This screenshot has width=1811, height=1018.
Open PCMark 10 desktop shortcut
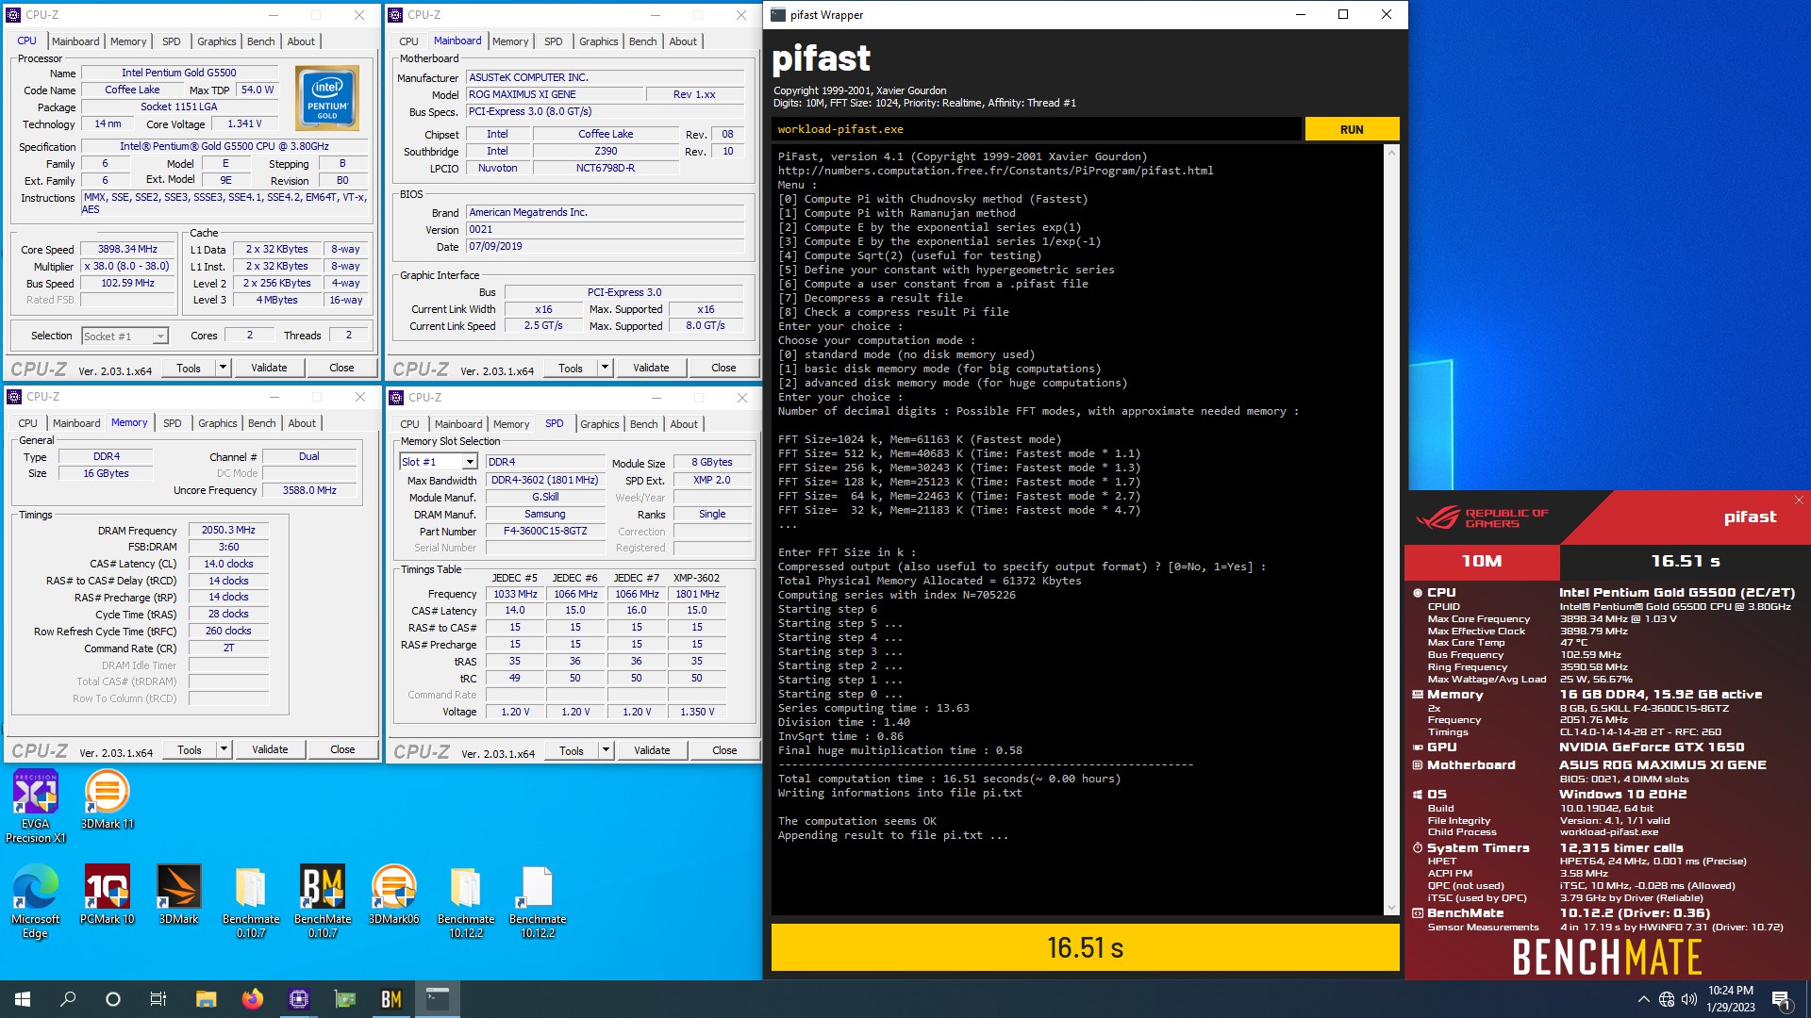point(107,895)
